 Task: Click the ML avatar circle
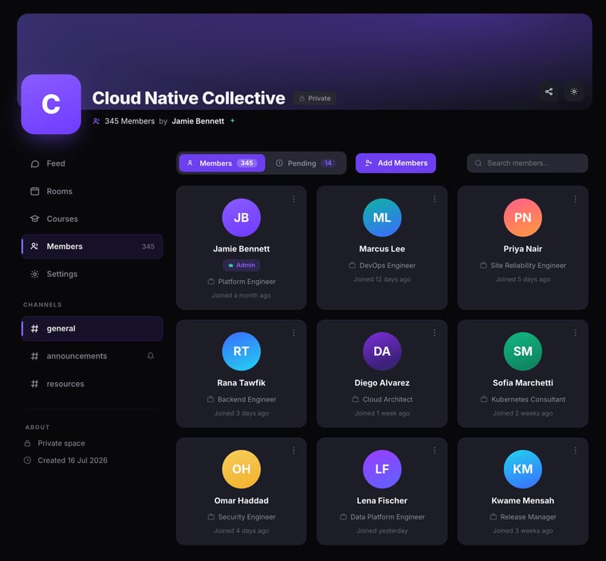click(x=382, y=217)
